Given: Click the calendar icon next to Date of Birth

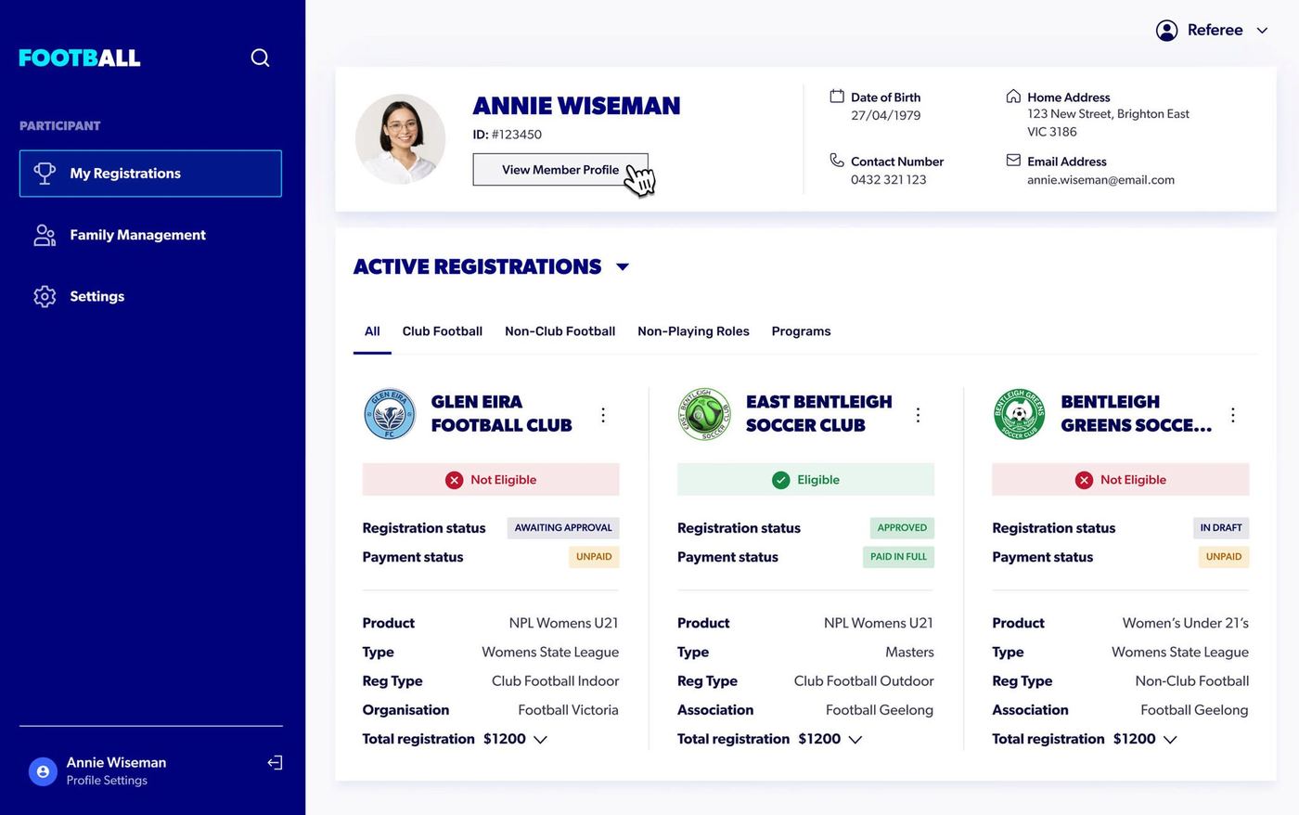Looking at the screenshot, I should click(x=837, y=96).
